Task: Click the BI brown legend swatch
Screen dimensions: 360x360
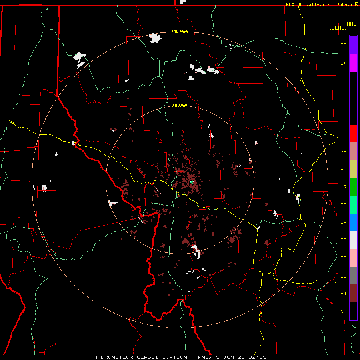Action: (353, 294)
